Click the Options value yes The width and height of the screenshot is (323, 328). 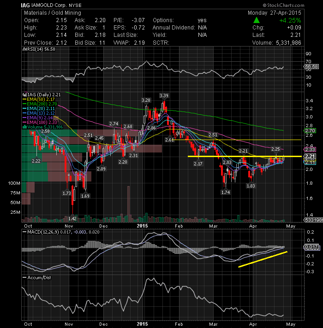point(202,20)
